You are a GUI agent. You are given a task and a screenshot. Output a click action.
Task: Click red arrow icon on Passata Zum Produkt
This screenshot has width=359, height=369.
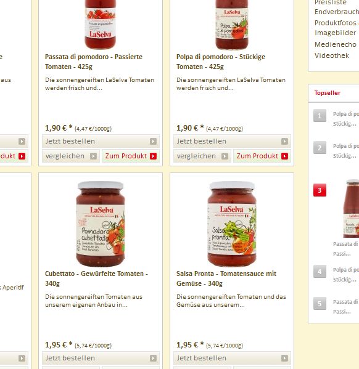[x=153, y=156]
